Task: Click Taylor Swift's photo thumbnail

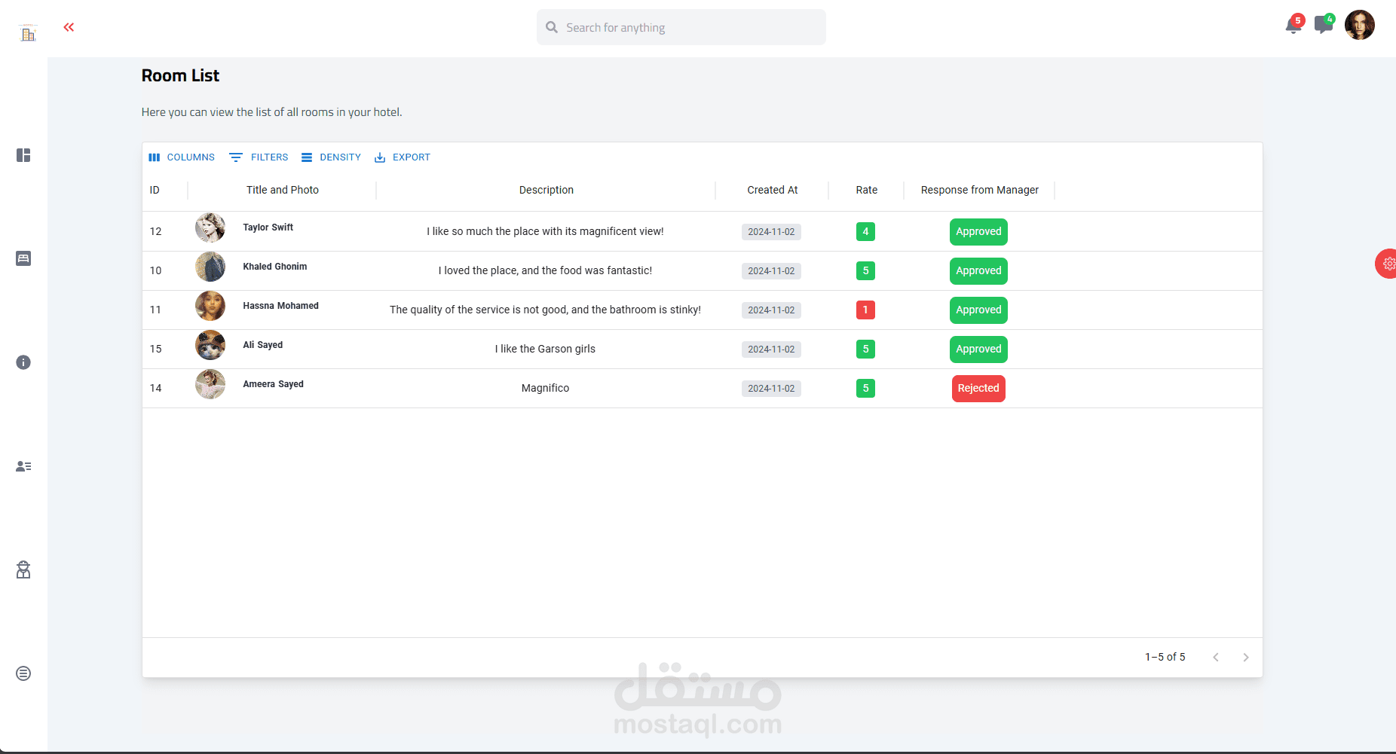Action: pos(210,227)
